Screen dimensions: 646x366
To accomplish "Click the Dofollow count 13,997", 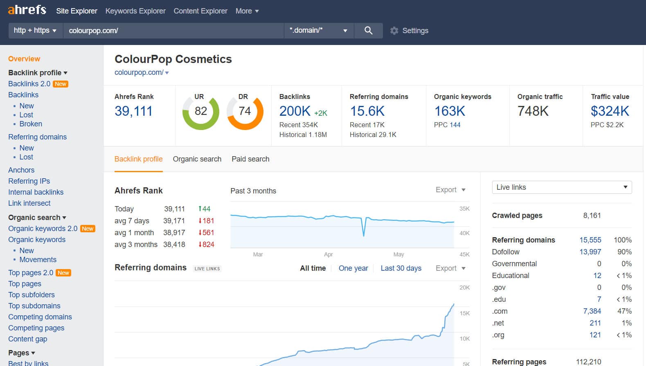I will click(590, 252).
